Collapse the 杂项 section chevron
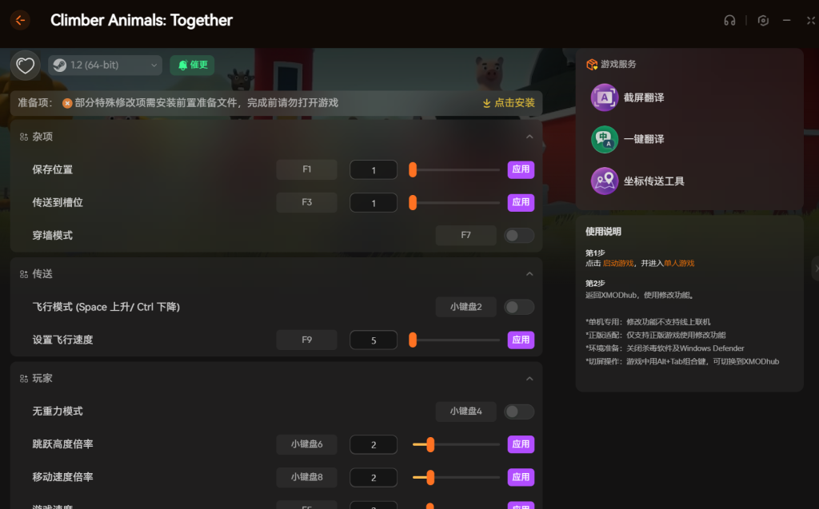This screenshot has height=509, width=819. coord(529,137)
